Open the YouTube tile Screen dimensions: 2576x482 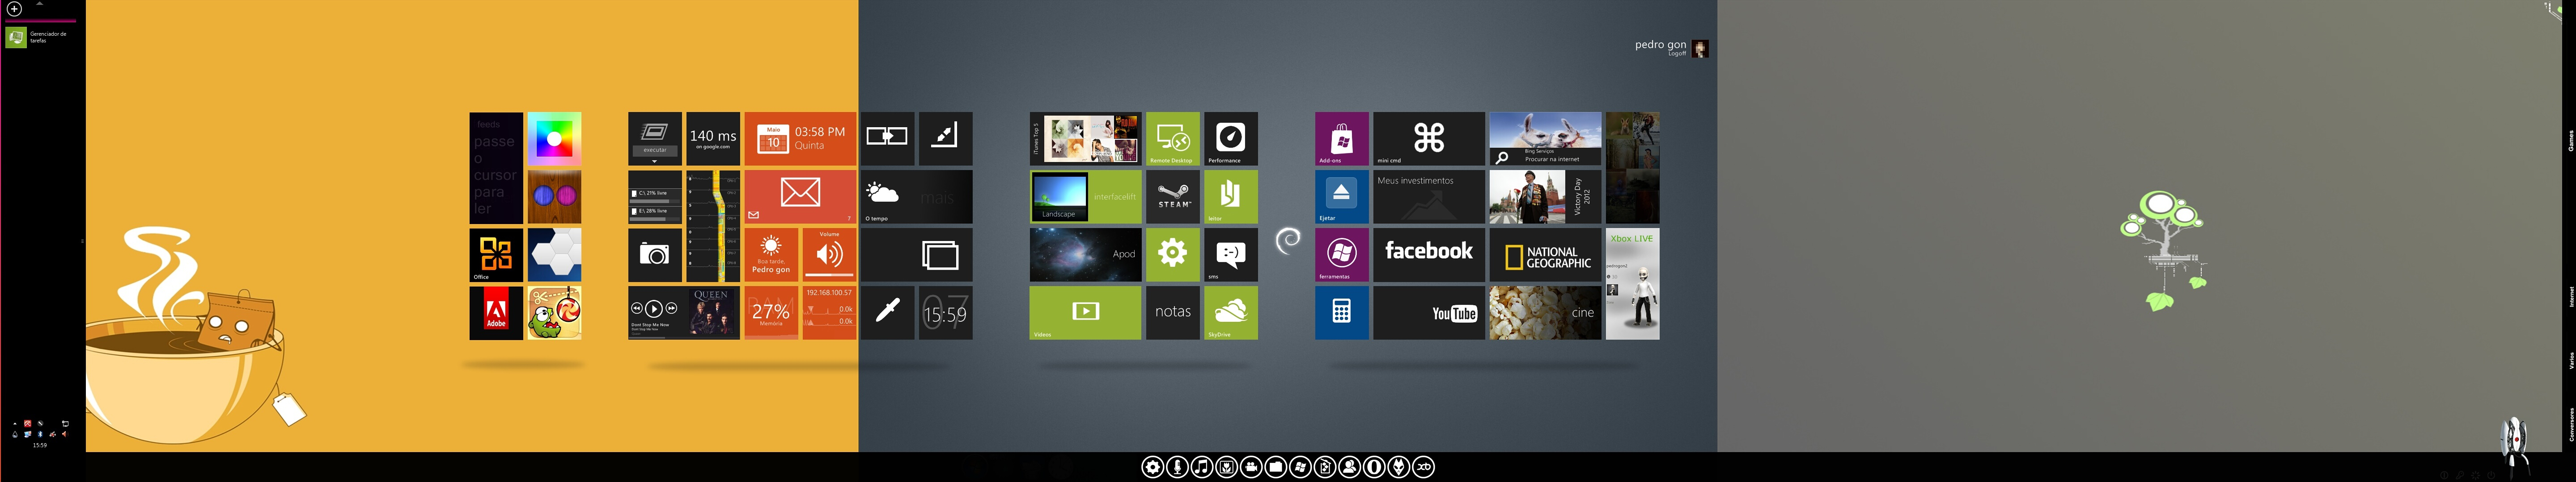click(x=1428, y=312)
